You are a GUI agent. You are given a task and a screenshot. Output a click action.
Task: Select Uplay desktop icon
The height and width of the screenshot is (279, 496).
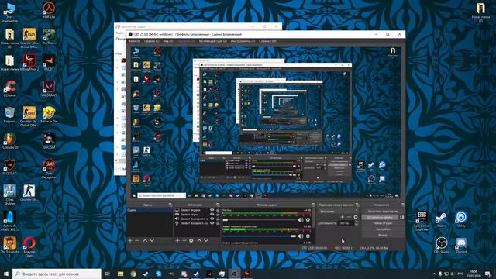coord(461,219)
